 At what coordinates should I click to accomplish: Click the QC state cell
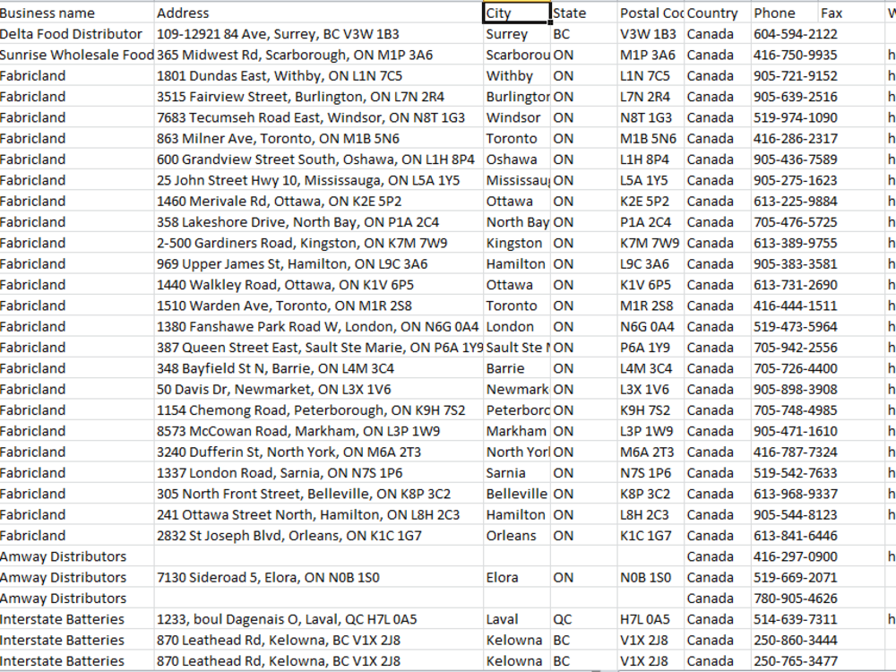tap(584, 619)
